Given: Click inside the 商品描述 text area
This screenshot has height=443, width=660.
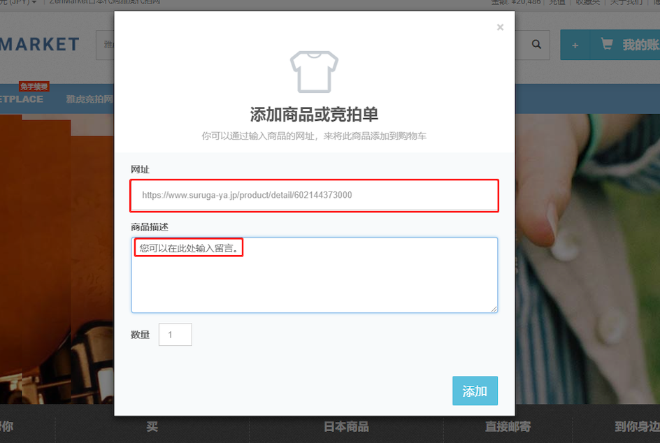Looking at the screenshot, I should point(314,275).
